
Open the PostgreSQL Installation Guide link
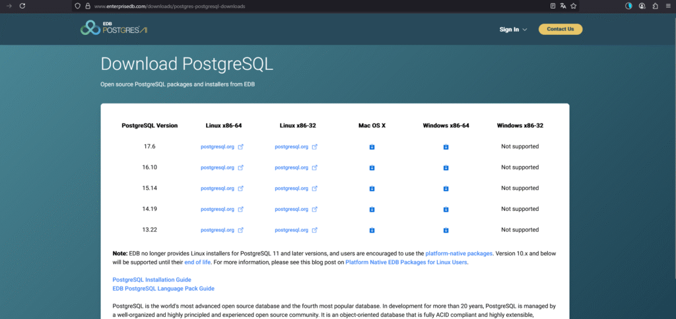(152, 280)
